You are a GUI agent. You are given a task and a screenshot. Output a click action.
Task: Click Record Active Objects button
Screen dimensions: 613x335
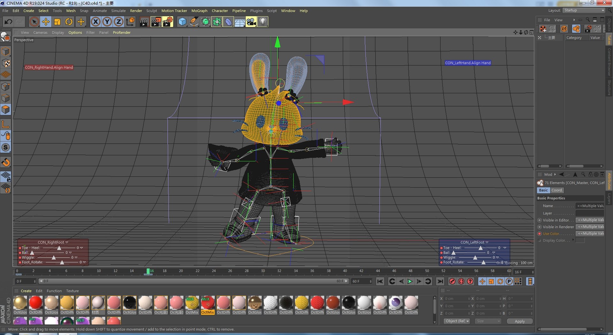pos(452,281)
